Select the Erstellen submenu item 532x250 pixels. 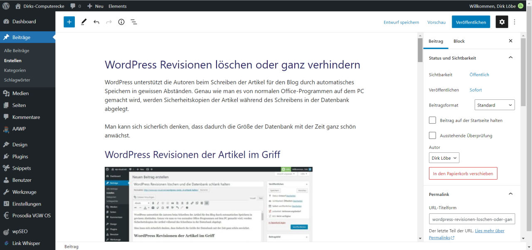coord(13,61)
